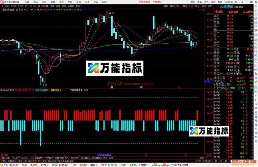
Task: Open the 窗口 window count selector
Action: pyautogui.click(x=8, y=158)
